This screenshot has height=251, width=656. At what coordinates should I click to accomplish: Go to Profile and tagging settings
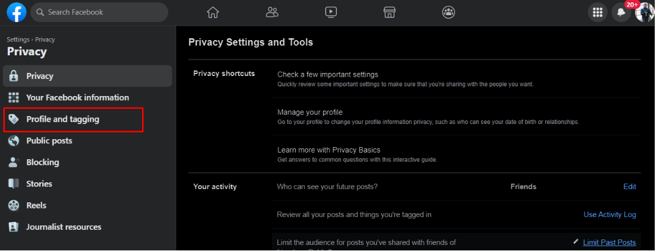tap(62, 119)
